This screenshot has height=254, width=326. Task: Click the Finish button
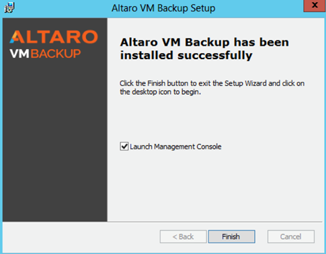(231, 237)
